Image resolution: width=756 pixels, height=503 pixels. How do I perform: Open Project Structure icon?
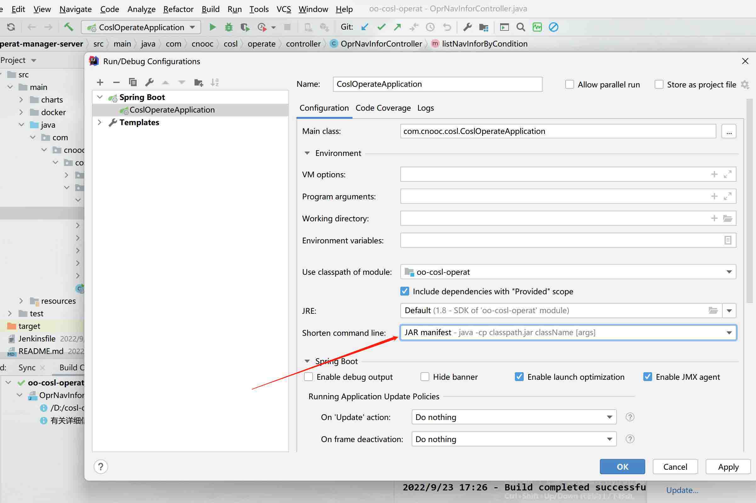coord(484,27)
